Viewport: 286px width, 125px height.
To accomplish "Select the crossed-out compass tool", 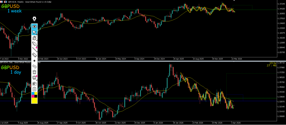I will (x=35, y=38).
